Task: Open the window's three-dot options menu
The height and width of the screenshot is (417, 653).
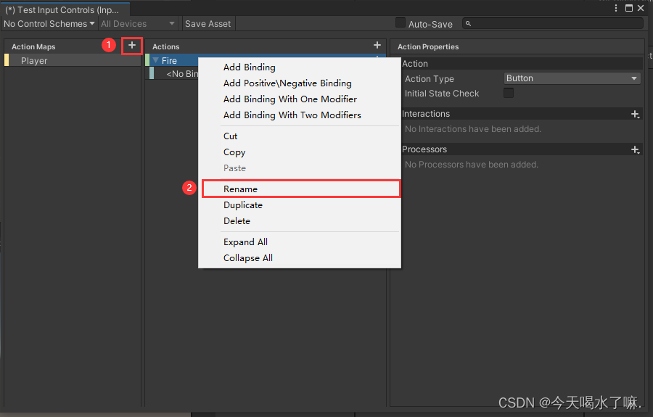Action: click(616, 8)
